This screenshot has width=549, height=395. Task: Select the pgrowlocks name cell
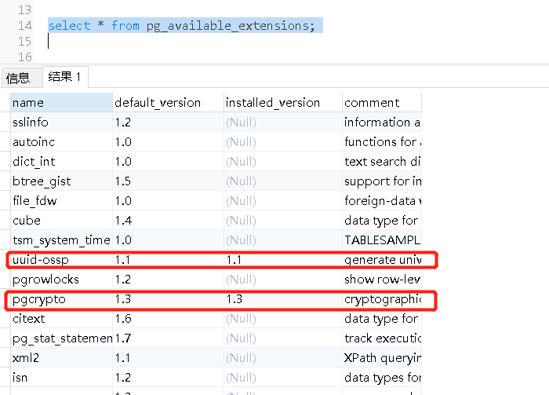pyautogui.click(x=62, y=280)
